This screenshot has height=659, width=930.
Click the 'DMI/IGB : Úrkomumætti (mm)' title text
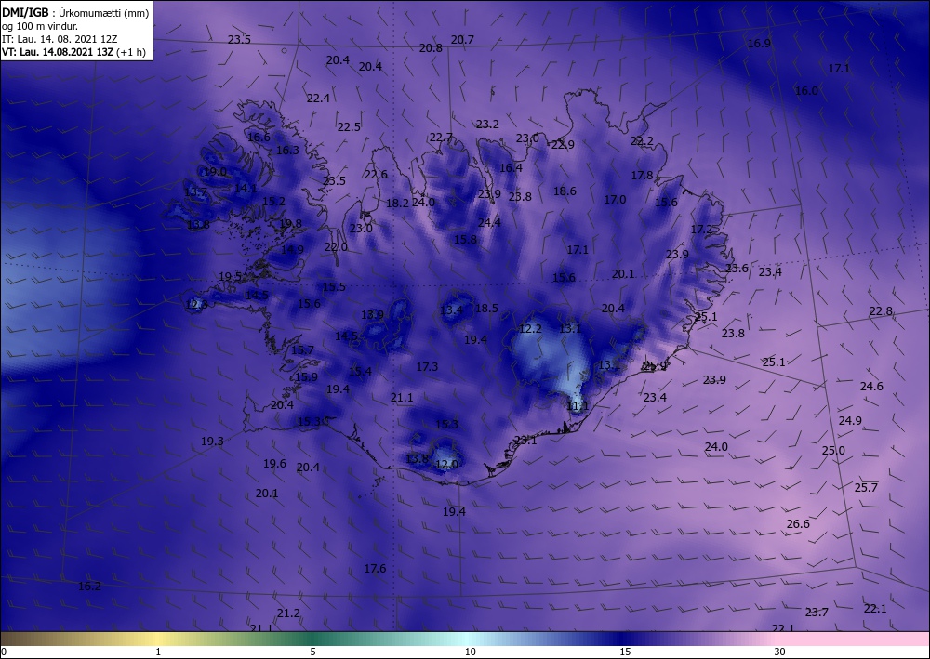click(75, 13)
